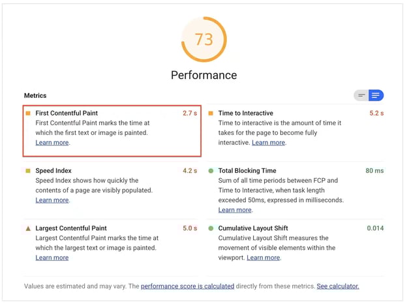Click the 80 ms Total Blocking Time value
This screenshot has width=407, height=304.
[x=374, y=171]
